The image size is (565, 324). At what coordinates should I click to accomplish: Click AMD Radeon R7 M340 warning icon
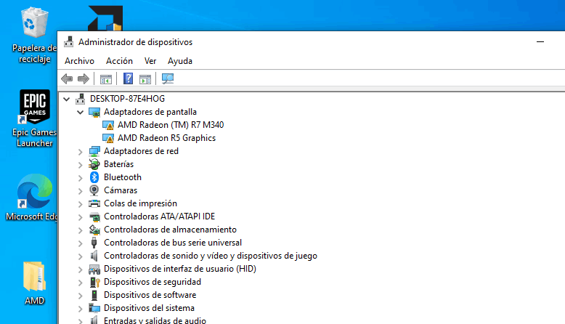click(108, 126)
